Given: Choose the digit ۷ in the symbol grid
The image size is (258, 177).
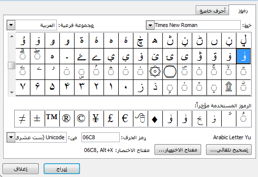Looking at the screenshot, I should [23, 87].
